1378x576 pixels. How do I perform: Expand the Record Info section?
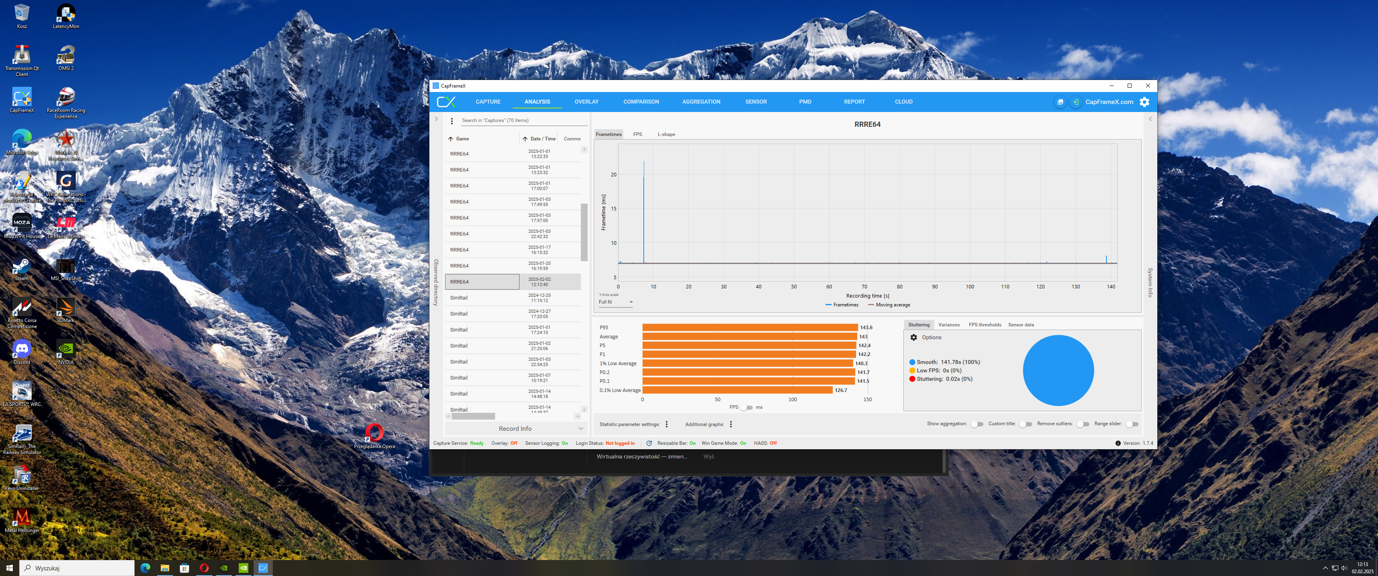click(x=516, y=428)
